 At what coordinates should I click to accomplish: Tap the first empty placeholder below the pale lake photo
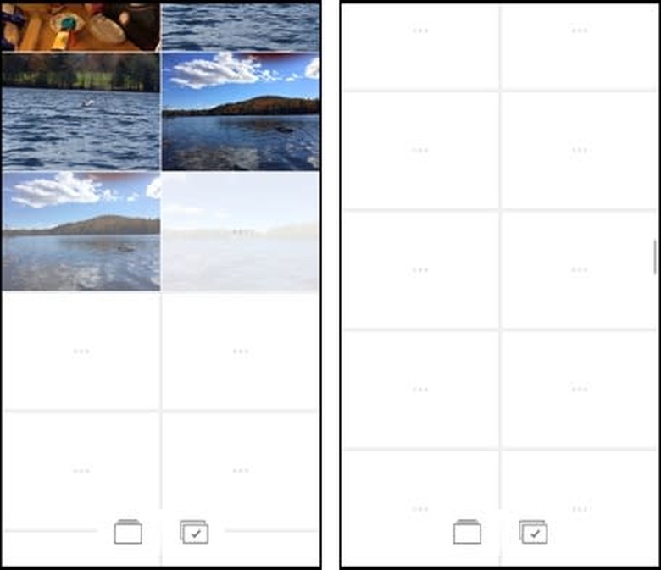(81, 351)
